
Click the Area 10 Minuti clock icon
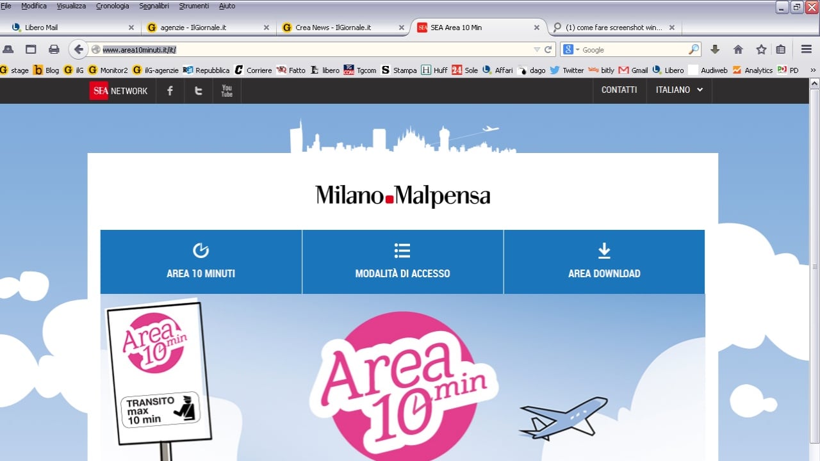201,250
